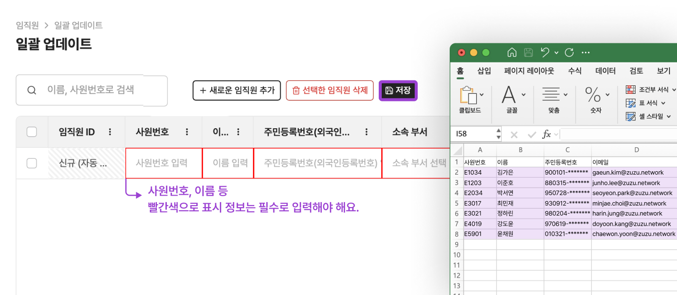This screenshot has width=677, height=295.
Task: Click the 표 서식 (Format as Table) icon
Action: pos(631,103)
